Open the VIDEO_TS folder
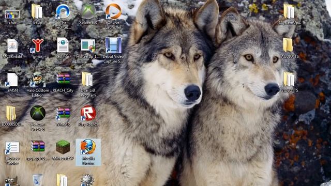 [x=289, y=79]
